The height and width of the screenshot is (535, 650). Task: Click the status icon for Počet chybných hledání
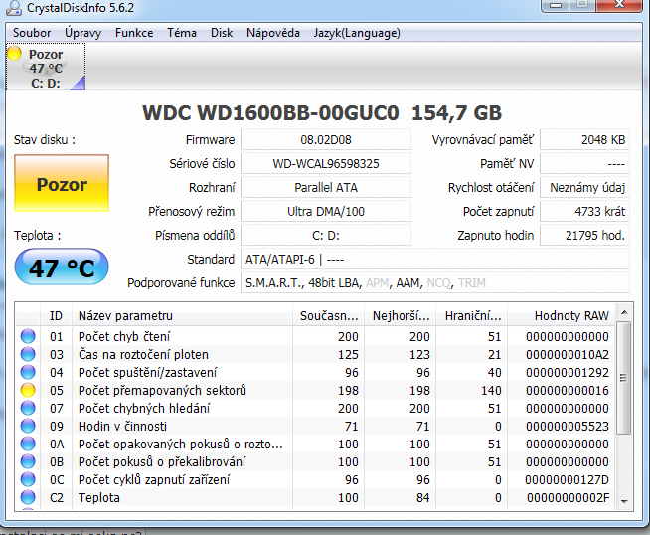tap(28, 408)
